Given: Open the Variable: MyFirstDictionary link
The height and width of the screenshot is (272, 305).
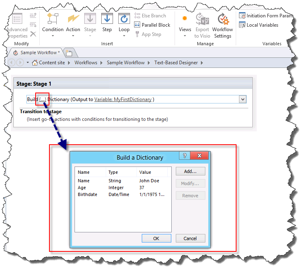Looking at the screenshot, I should pos(123,99).
